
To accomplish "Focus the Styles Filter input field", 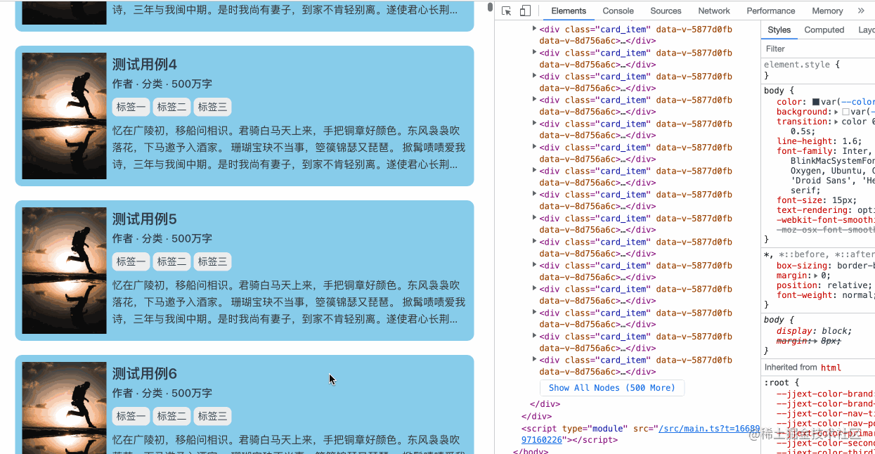I will [815, 48].
